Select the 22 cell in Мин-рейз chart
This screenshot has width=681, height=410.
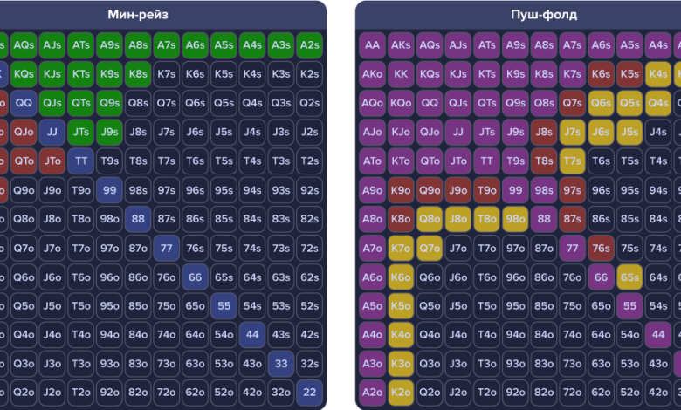[x=308, y=391]
